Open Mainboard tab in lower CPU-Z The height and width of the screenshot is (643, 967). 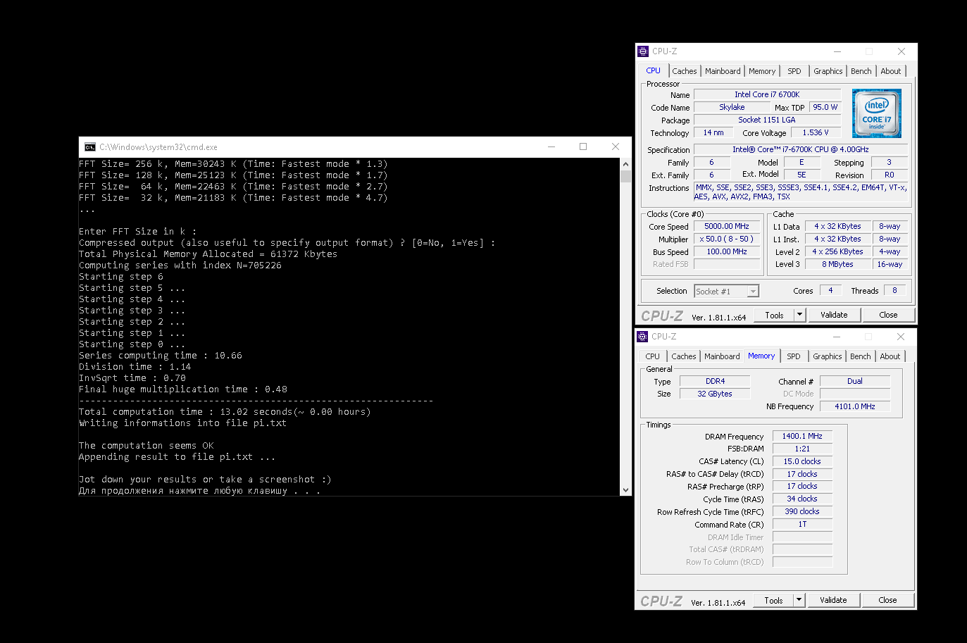coord(722,356)
